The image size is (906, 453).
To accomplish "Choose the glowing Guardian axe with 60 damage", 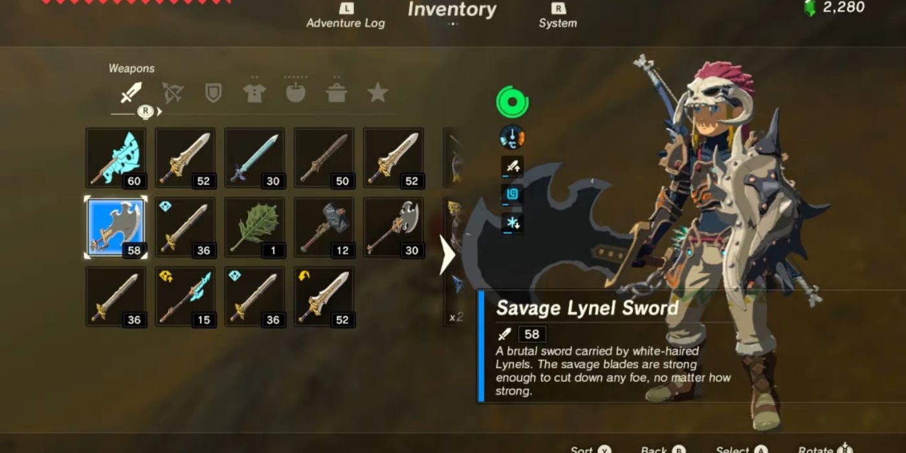I will [116, 158].
